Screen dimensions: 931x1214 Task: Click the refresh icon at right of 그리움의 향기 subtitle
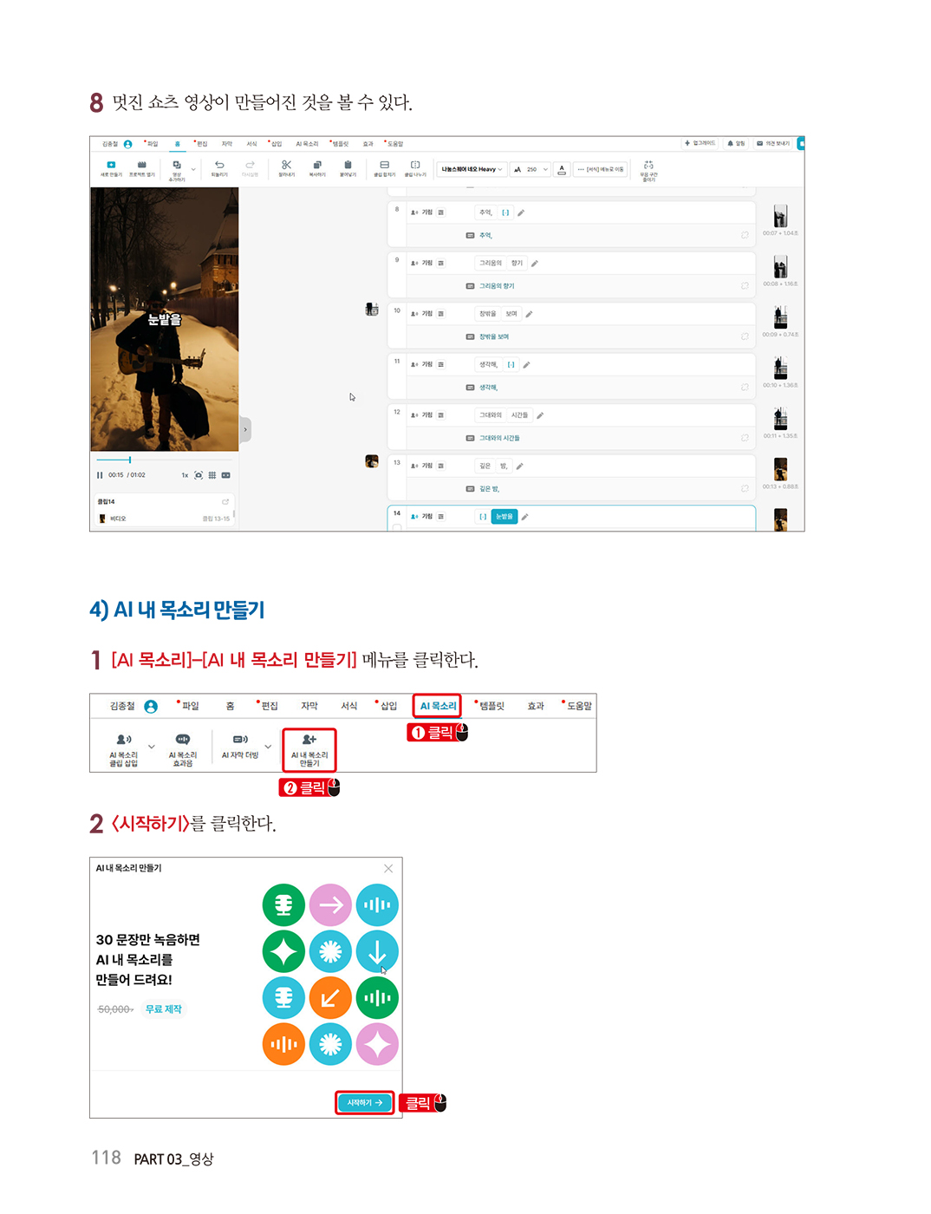point(744,286)
